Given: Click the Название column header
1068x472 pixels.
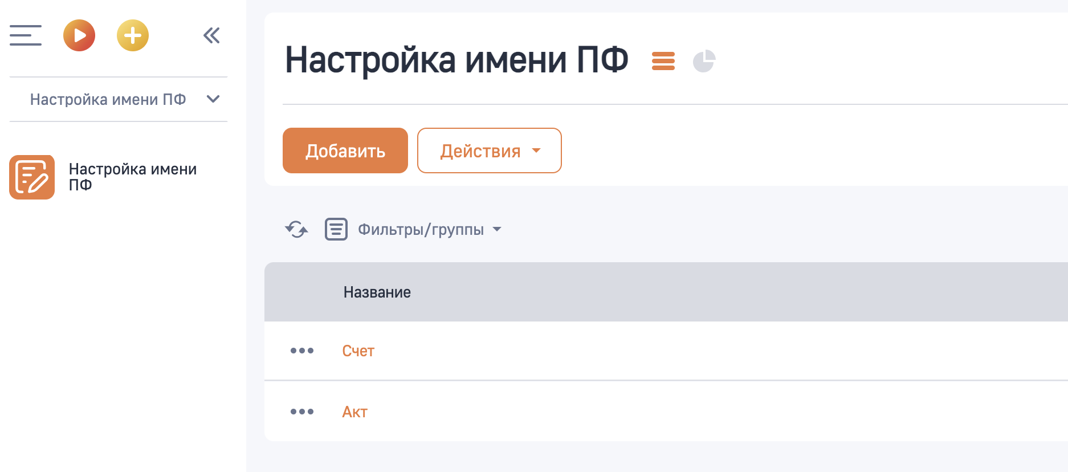Looking at the screenshot, I should 377,292.
